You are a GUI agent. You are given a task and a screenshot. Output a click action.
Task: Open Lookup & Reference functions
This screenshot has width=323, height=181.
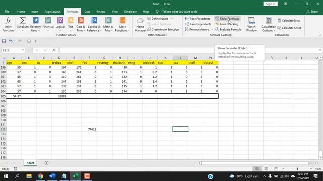click(94, 25)
